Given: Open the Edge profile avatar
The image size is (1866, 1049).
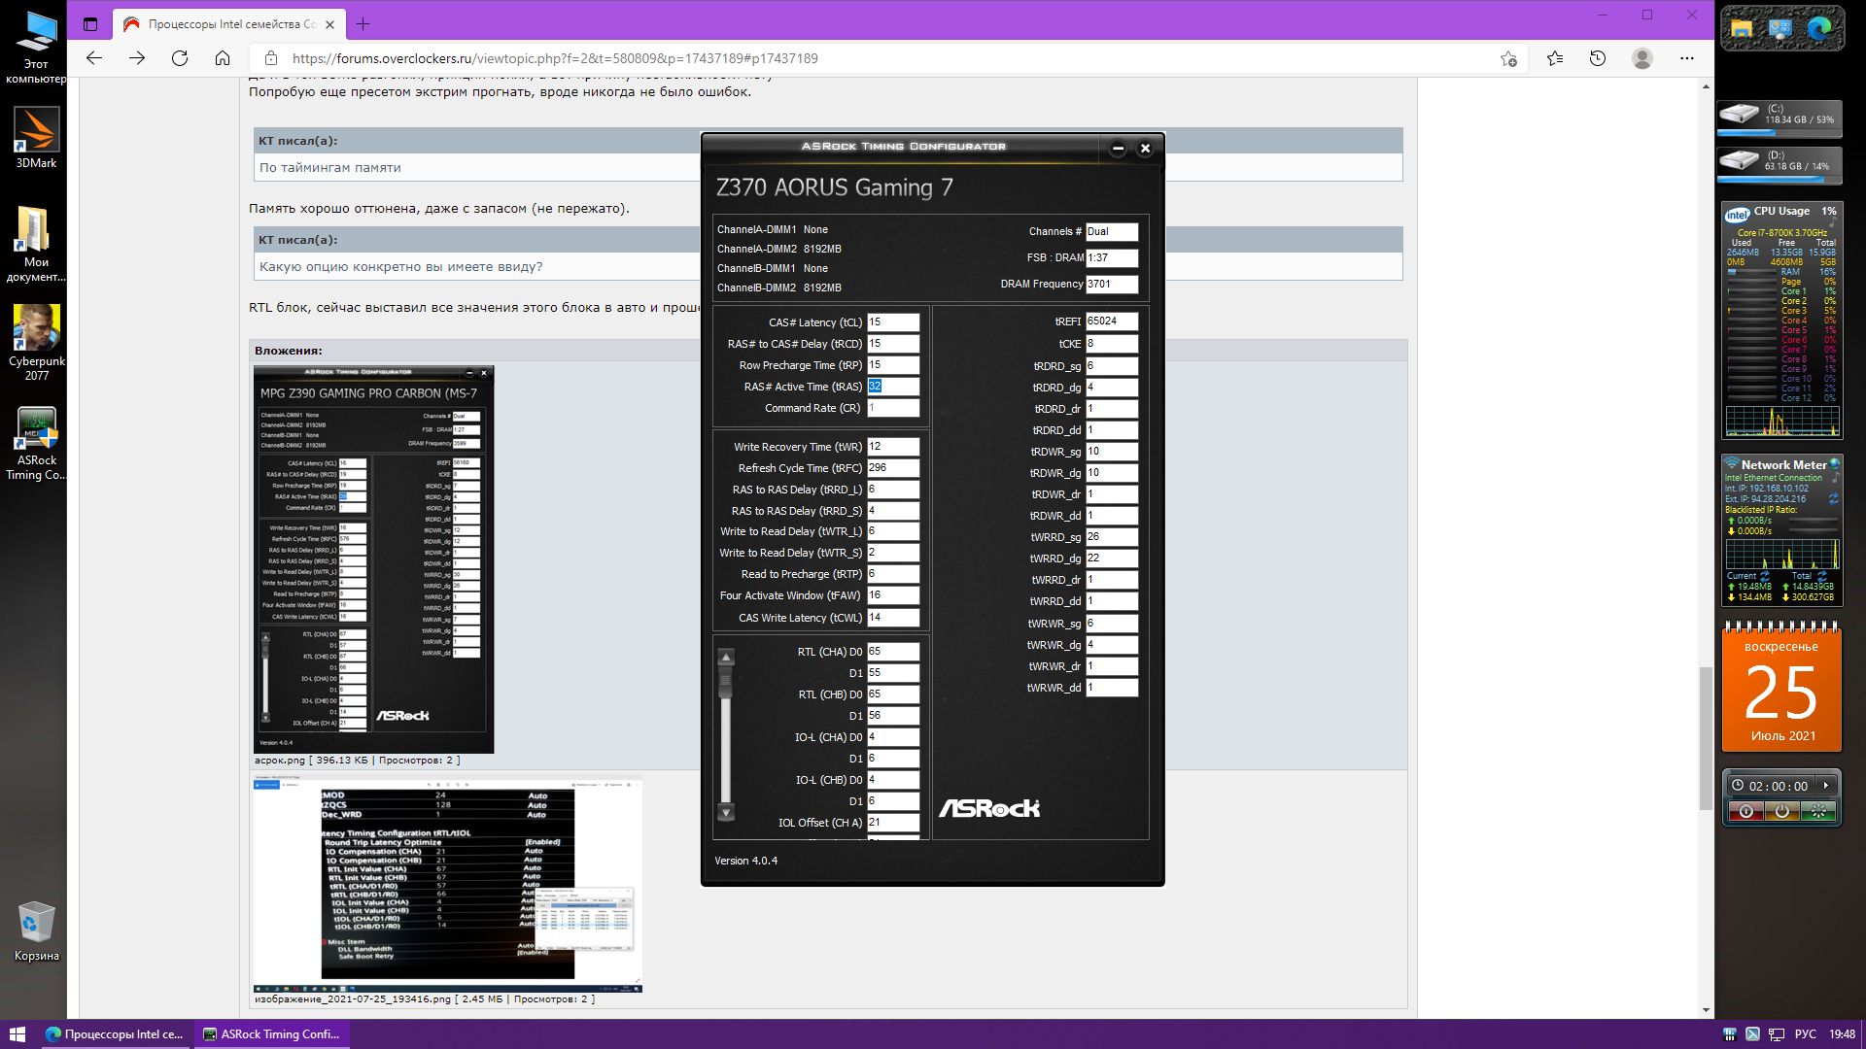Looking at the screenshot, I should (x=1642, y=58).
